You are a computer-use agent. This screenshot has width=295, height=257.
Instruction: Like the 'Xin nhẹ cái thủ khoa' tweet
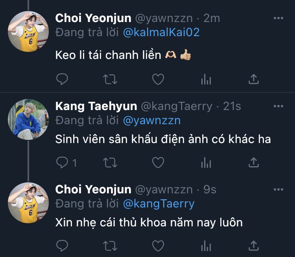pyautogui.click(x=158, y=246)
